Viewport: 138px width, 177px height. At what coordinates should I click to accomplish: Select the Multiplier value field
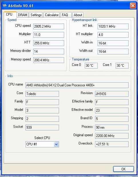[48, 35]
